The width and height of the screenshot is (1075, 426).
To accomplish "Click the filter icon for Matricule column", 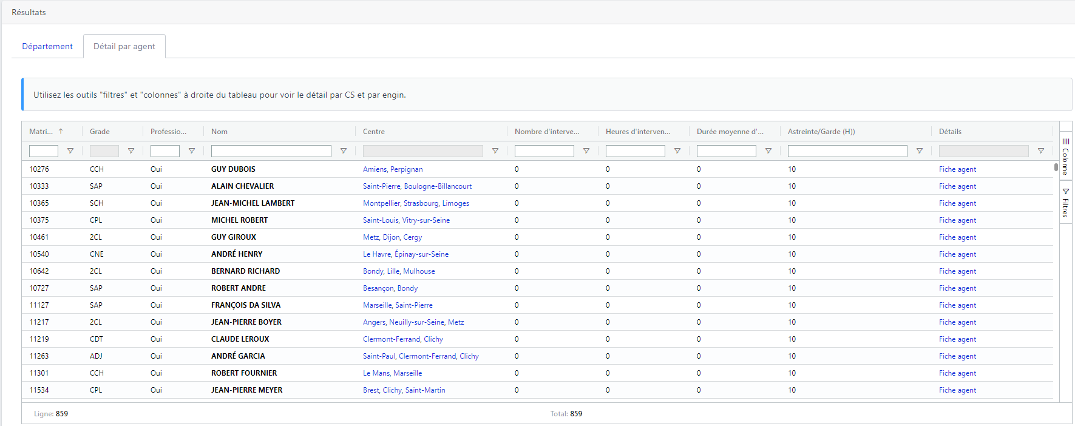I will click(x=70, y=151).
